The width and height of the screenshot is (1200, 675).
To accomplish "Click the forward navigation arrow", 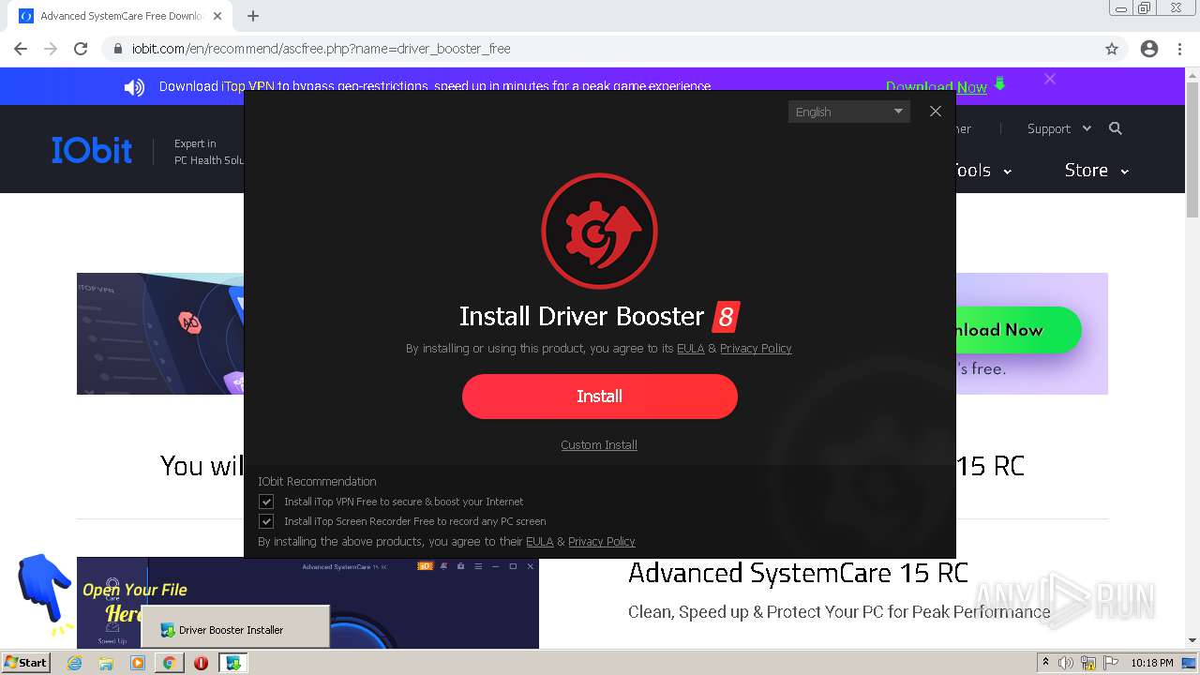I will click(x=51, y=49).
